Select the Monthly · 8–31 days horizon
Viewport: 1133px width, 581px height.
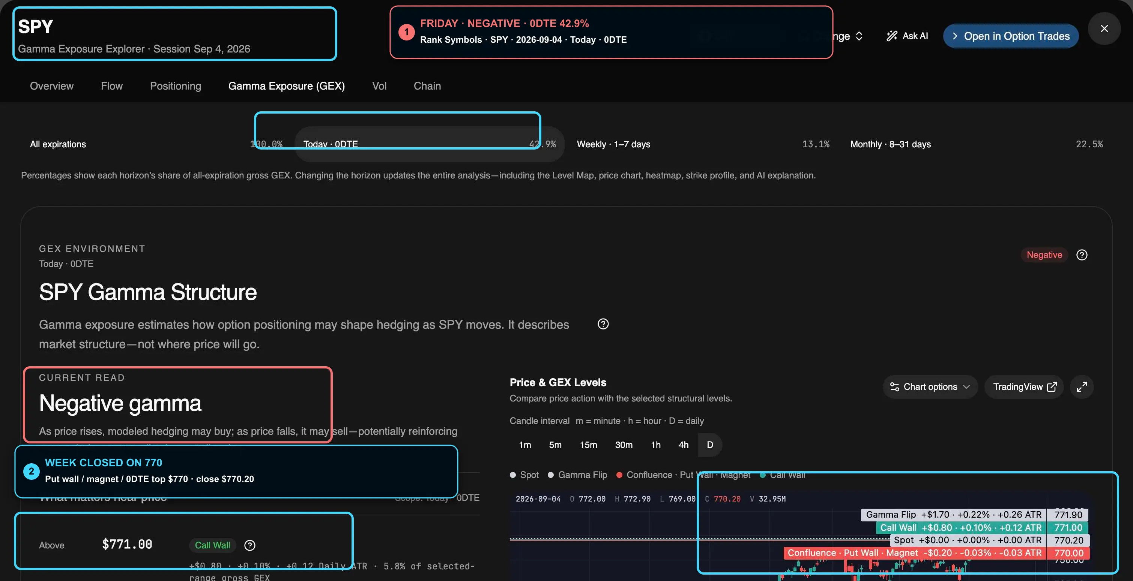(x=977, y=144)
